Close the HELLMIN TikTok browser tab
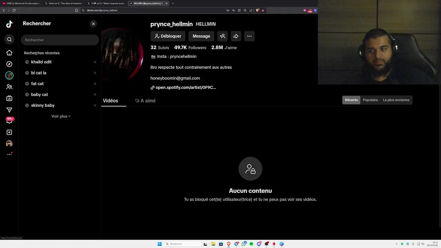The height and width of the screenshot is (248, 441). pos(166,3)
